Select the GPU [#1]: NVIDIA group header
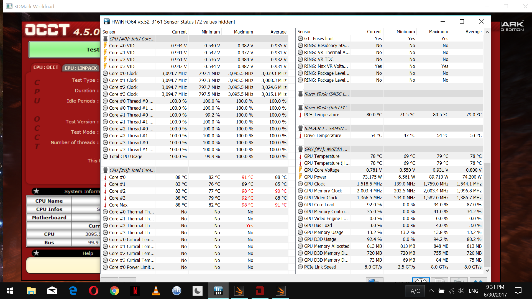 (390, 149)
